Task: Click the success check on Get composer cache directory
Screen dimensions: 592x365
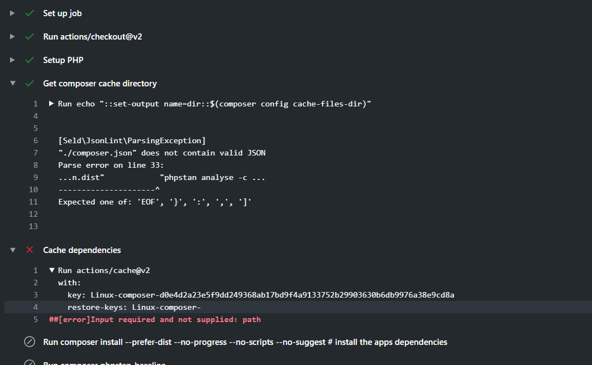Action: [x=30, y=83]
